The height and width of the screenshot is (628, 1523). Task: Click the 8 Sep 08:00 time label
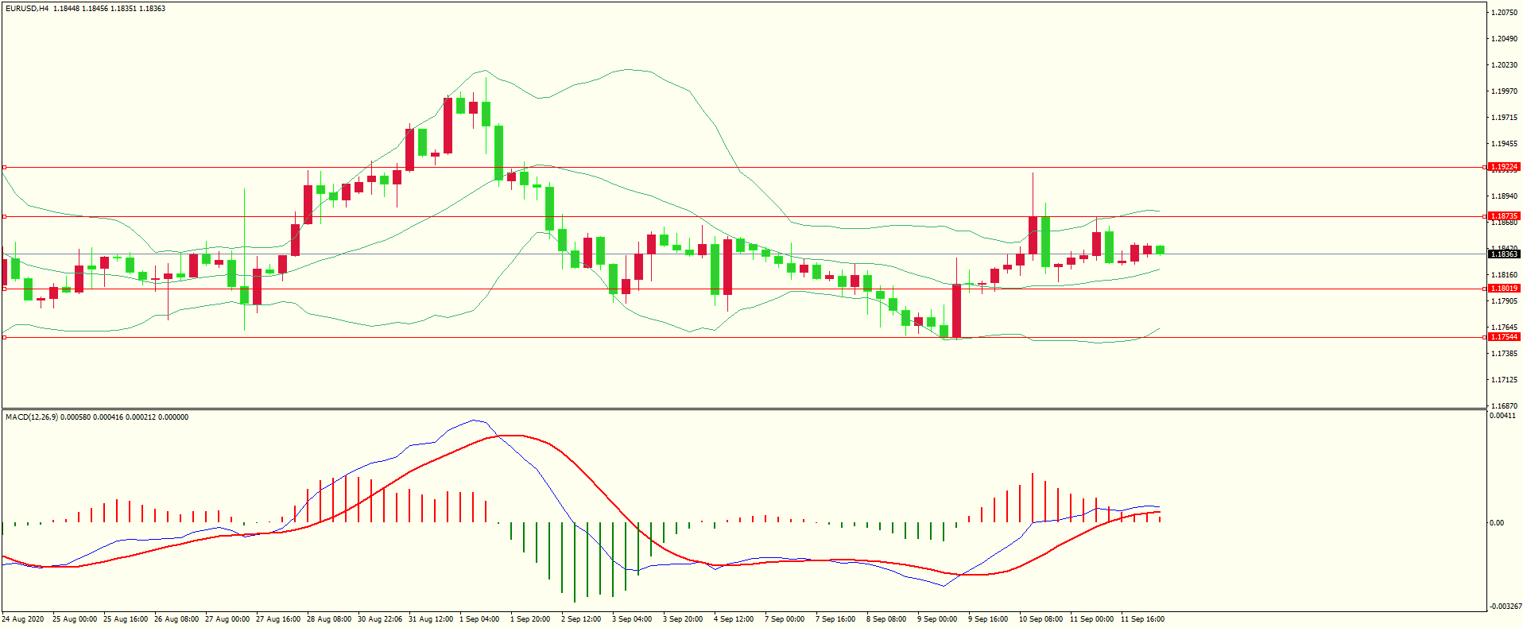(x=886, y=619)
